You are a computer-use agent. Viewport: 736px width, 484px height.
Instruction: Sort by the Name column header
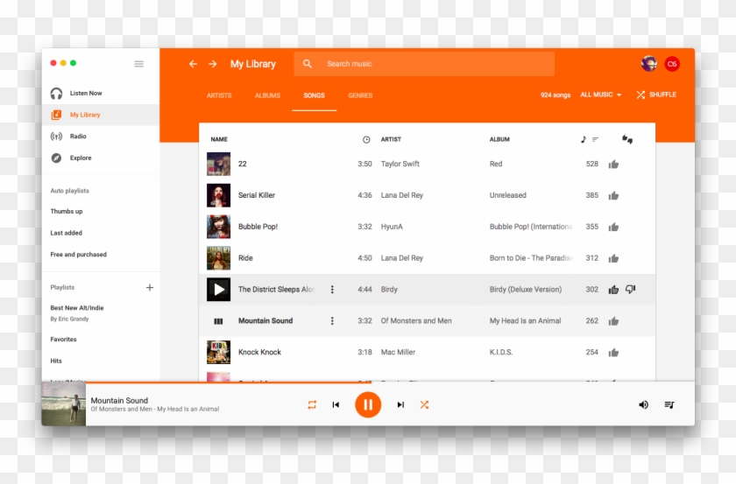click(219, 139)
